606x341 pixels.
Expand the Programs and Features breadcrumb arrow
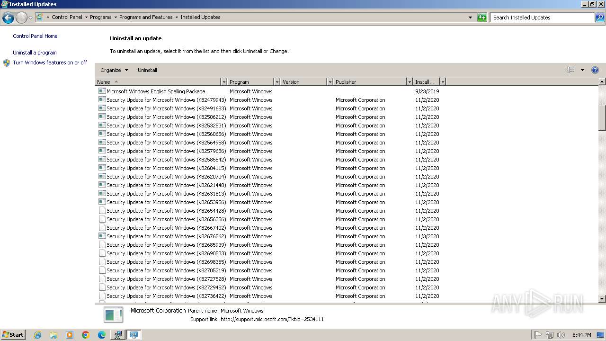[177, 17]
